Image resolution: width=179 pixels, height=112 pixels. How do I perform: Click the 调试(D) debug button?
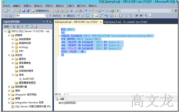[x=69, y=16]
